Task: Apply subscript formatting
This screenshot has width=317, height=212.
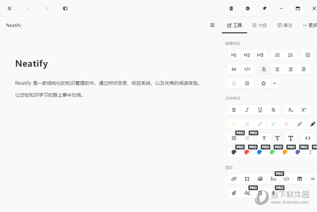Action: (291, 110)
